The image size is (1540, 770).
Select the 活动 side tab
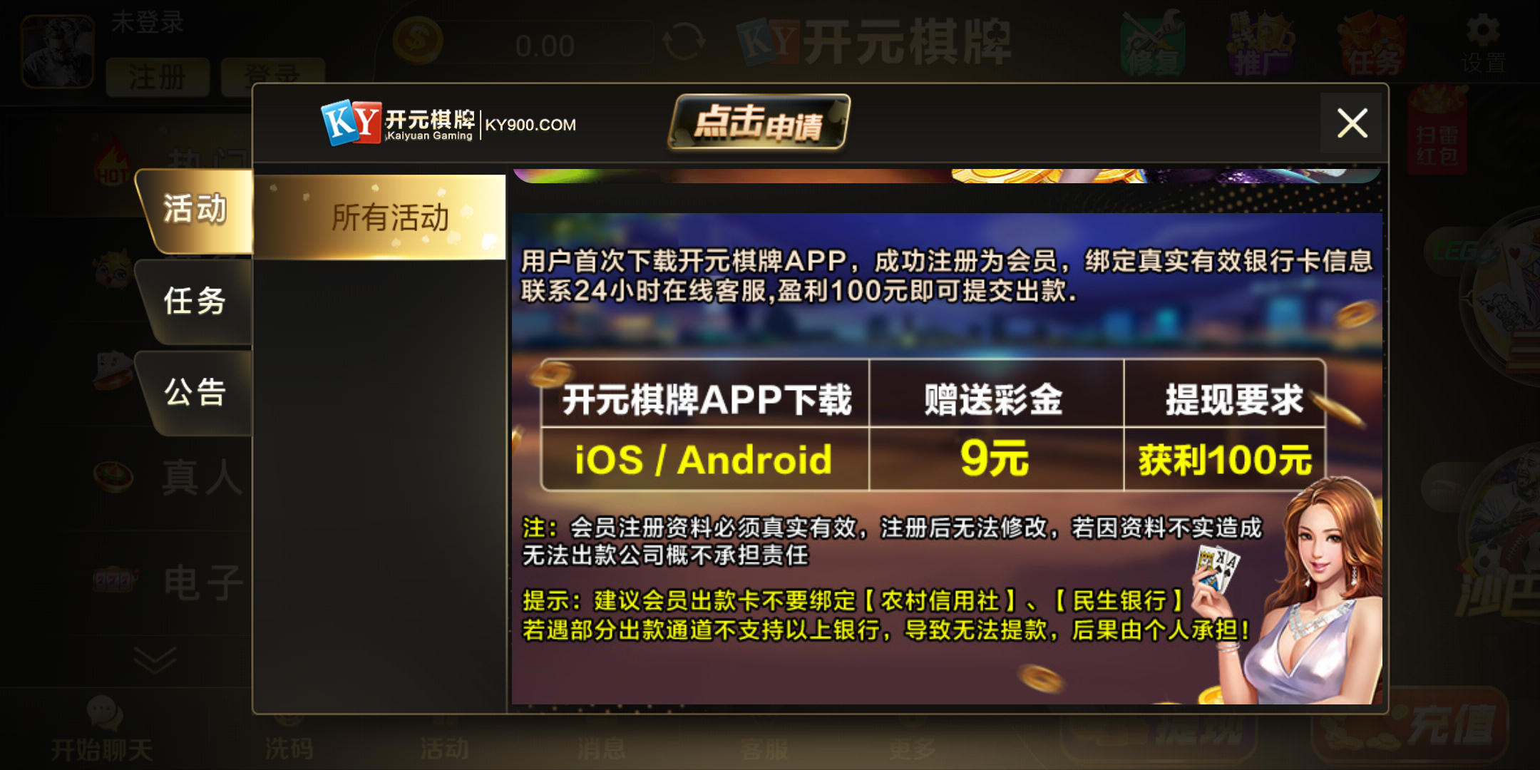(x=195, y=210)
